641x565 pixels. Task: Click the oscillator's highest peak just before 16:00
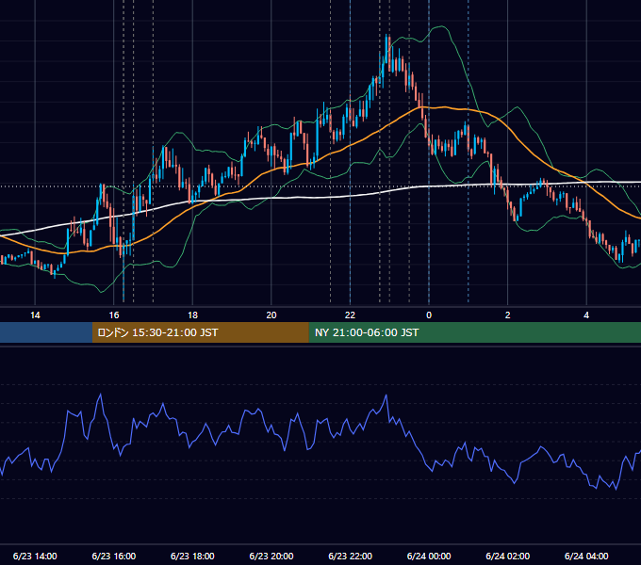tap(101, 395)
